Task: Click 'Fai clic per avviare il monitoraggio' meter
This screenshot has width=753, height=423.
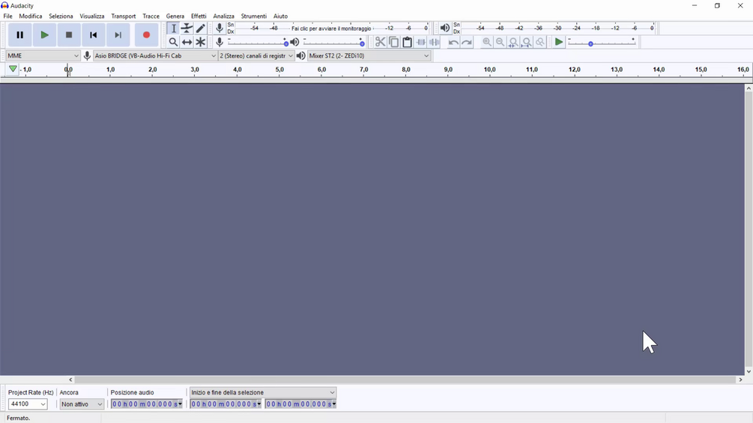Action: (x=331, y=28)
